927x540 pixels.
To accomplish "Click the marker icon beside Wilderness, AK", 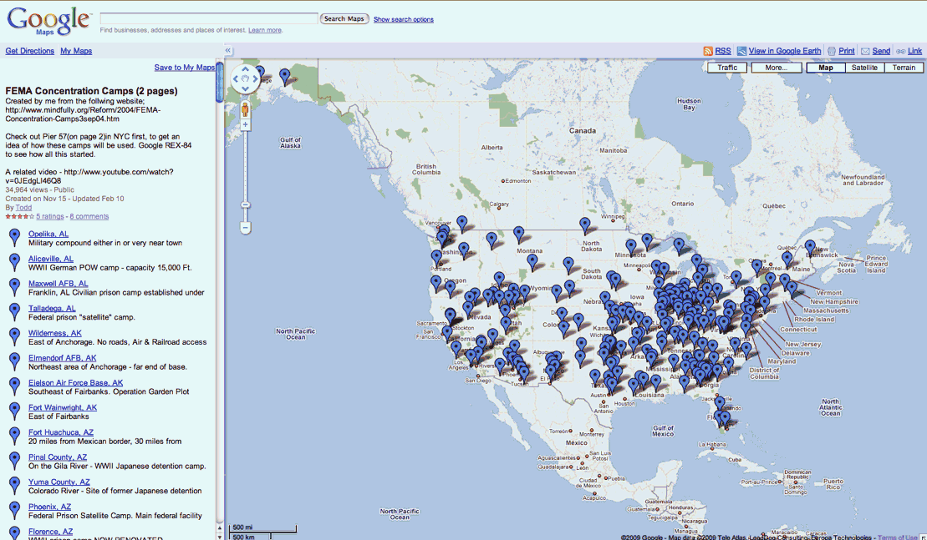I will click(15, 336).
